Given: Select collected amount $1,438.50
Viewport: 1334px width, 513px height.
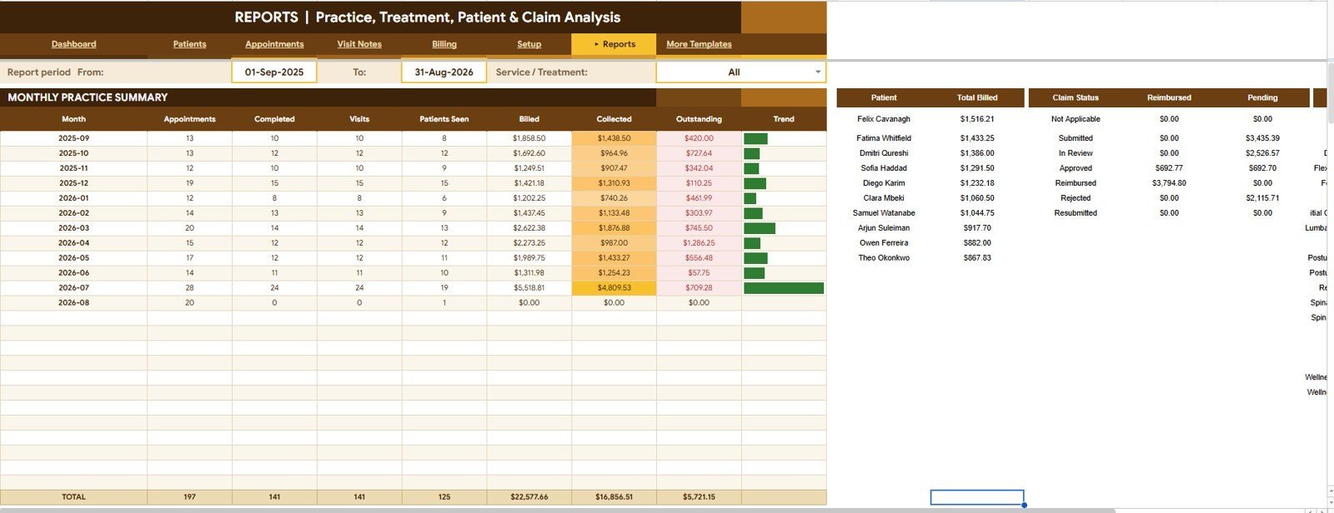Looking at the screenshot, I should 614,138.
